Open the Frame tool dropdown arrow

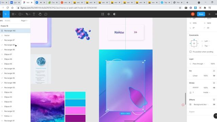[16, 14]
